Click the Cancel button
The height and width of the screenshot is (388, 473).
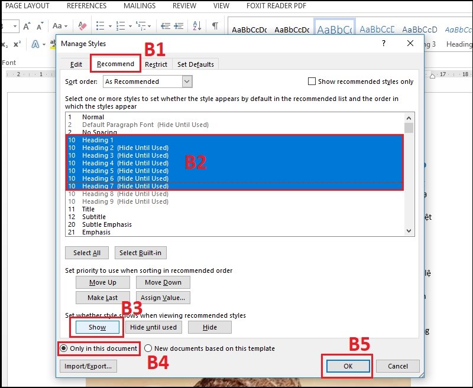pyautogui.click(x=397, y=366)
